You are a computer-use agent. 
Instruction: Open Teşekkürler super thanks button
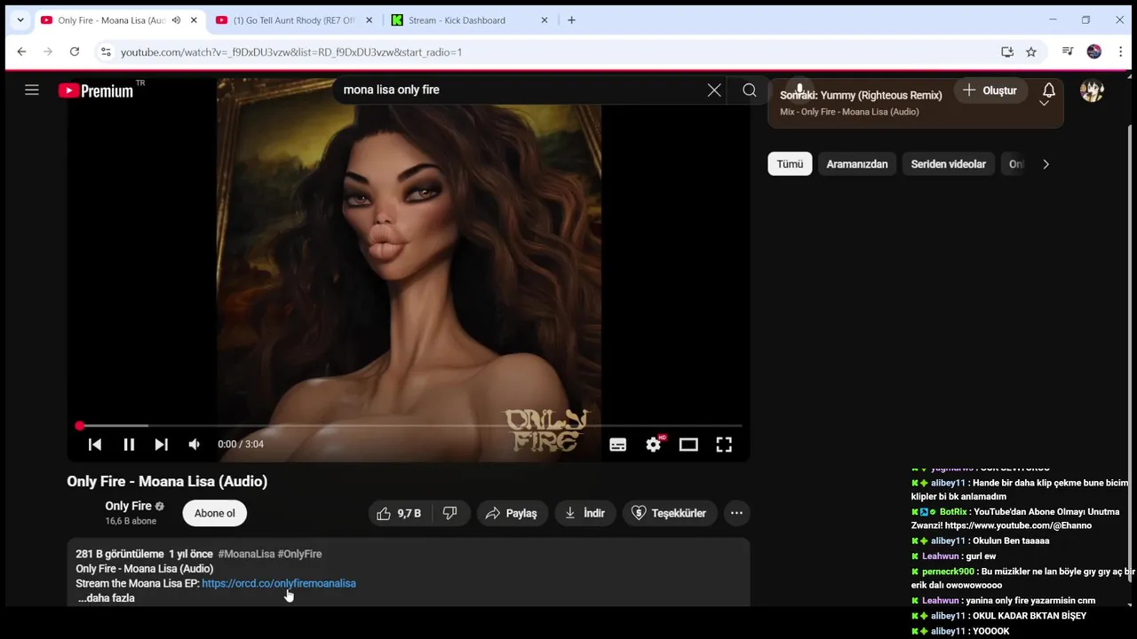pyautogui.click(x=669, y=513)
